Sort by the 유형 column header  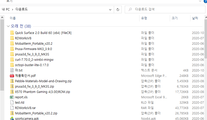144,18
